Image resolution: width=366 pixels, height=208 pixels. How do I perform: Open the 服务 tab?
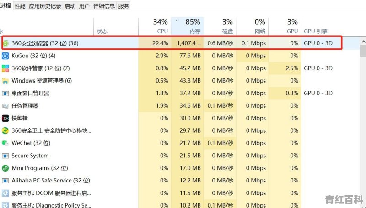[x=124, y=6]
